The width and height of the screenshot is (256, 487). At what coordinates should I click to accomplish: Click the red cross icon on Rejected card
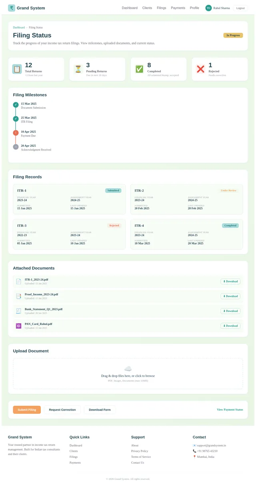pos(200,69)
